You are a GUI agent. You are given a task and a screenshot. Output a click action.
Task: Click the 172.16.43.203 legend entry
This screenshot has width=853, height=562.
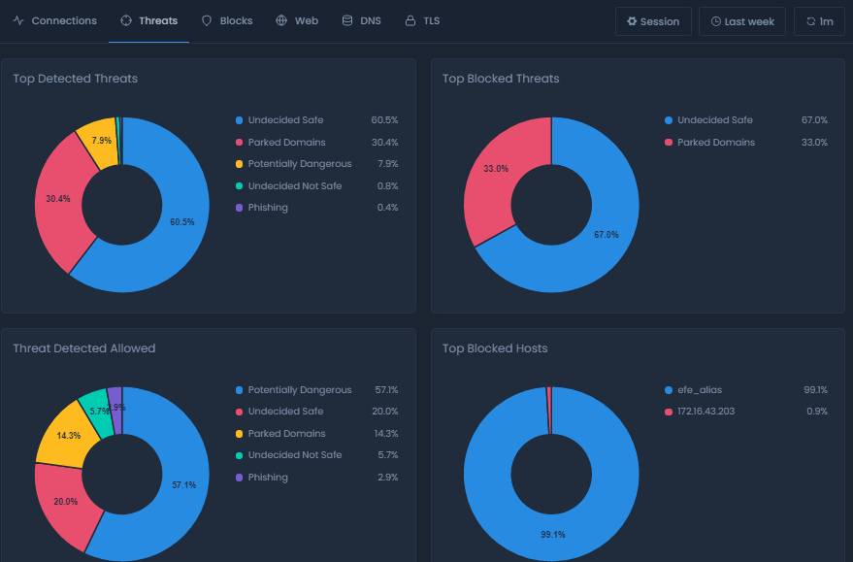click(706, 411)
